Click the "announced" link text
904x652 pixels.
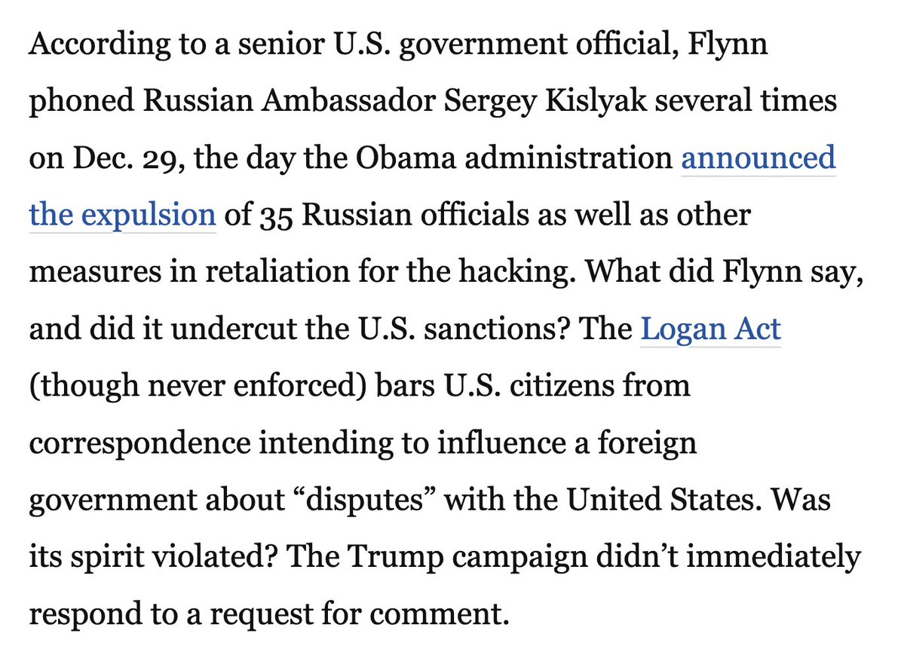click(x=758, y=158)
